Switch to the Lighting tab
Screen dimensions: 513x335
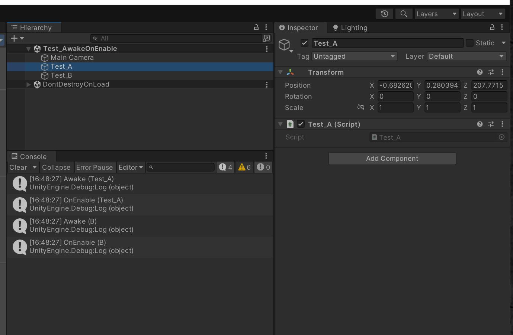point(350,27)
